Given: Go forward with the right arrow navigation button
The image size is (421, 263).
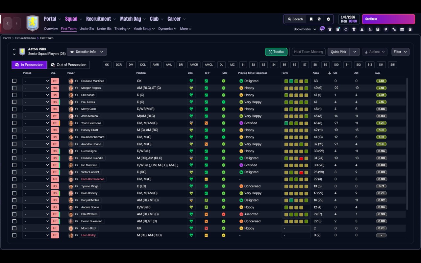Looking at the screenshot, I should (16, 23).
